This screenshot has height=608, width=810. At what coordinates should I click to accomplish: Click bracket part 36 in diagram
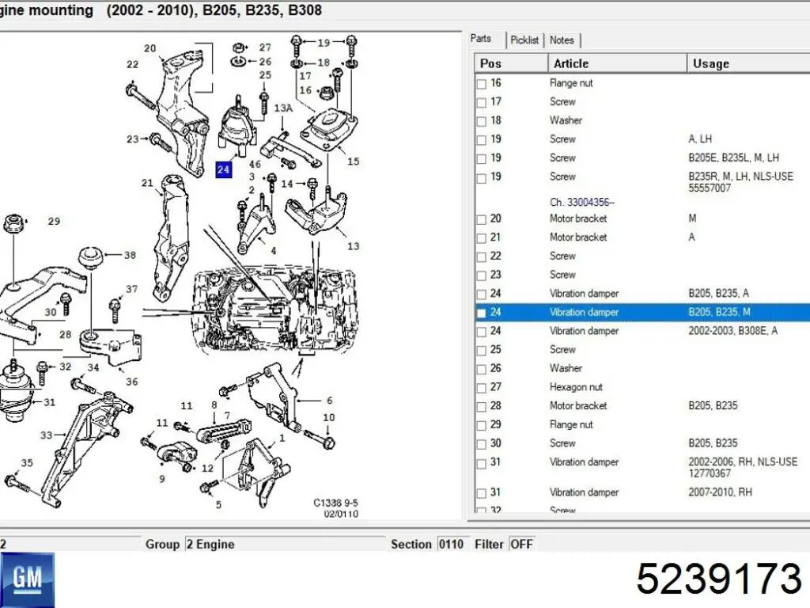point(111,347)
